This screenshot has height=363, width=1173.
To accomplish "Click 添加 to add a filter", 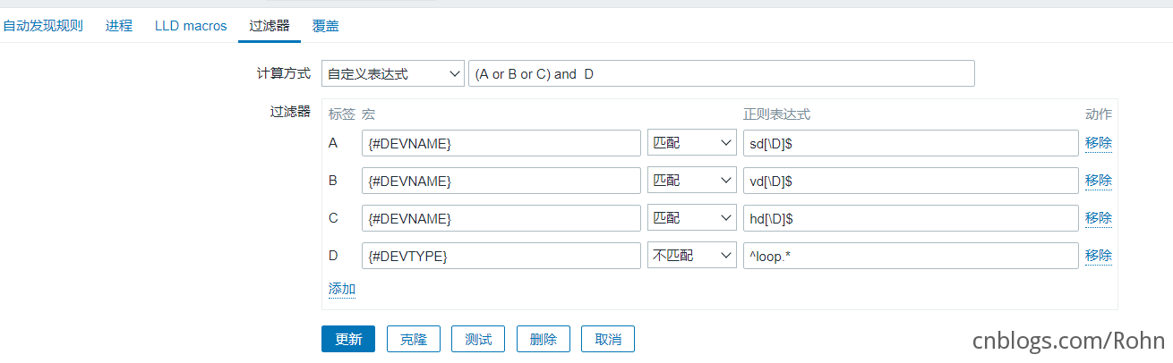I will (342, 289).
